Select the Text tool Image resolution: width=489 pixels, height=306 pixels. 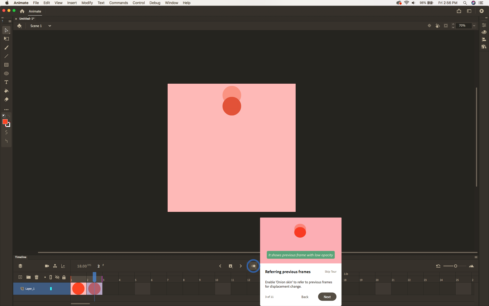(6, 82)
